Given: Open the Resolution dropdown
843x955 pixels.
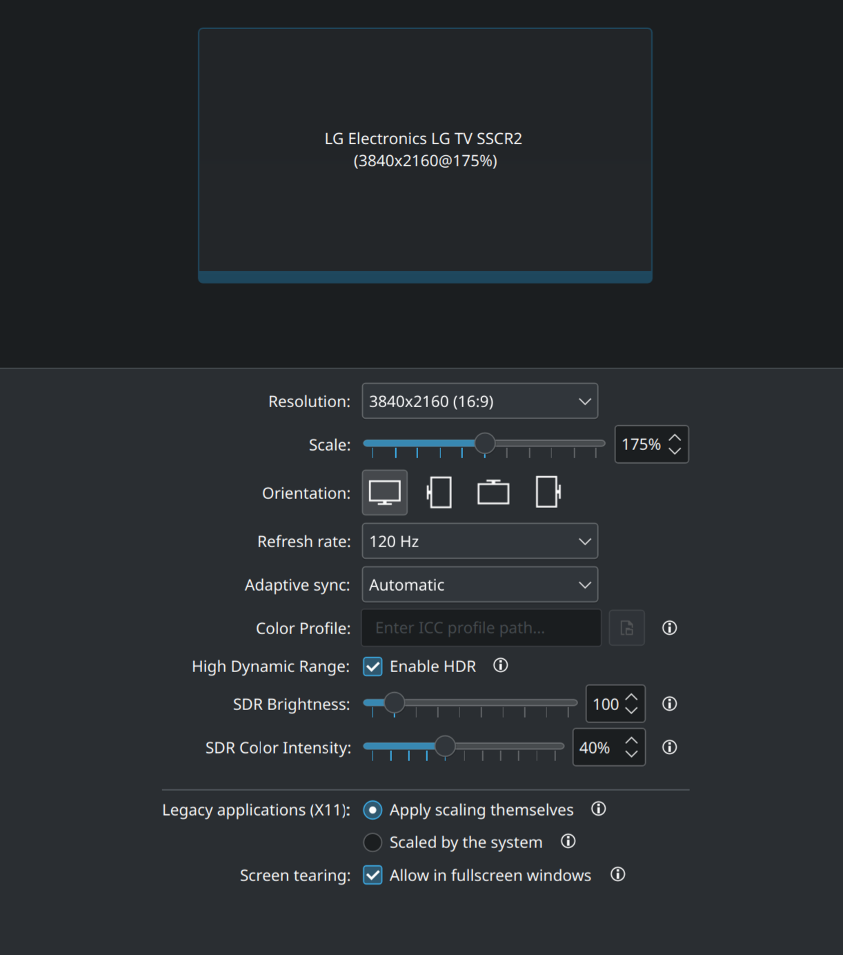Looking at the screenshot, I should pyautogui.click(x=479, y=401).
